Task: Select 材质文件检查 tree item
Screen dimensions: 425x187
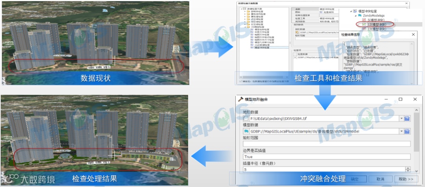Action: point(262,32)
